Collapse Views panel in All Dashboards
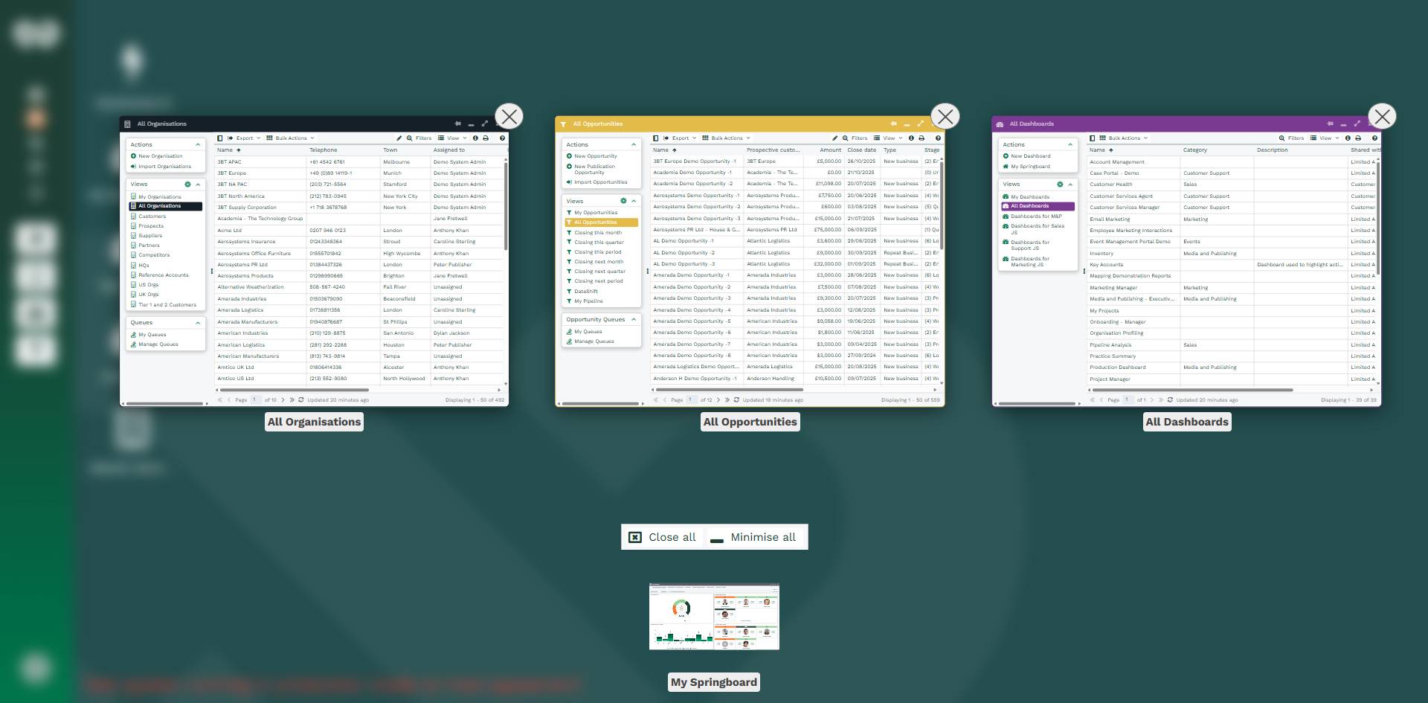Image resolution: width=1428 pixels, height=703 pixels. [1070, 184]
